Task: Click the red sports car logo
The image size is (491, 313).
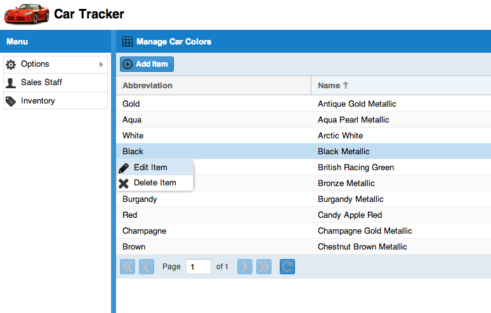Action: pos(26,13)
